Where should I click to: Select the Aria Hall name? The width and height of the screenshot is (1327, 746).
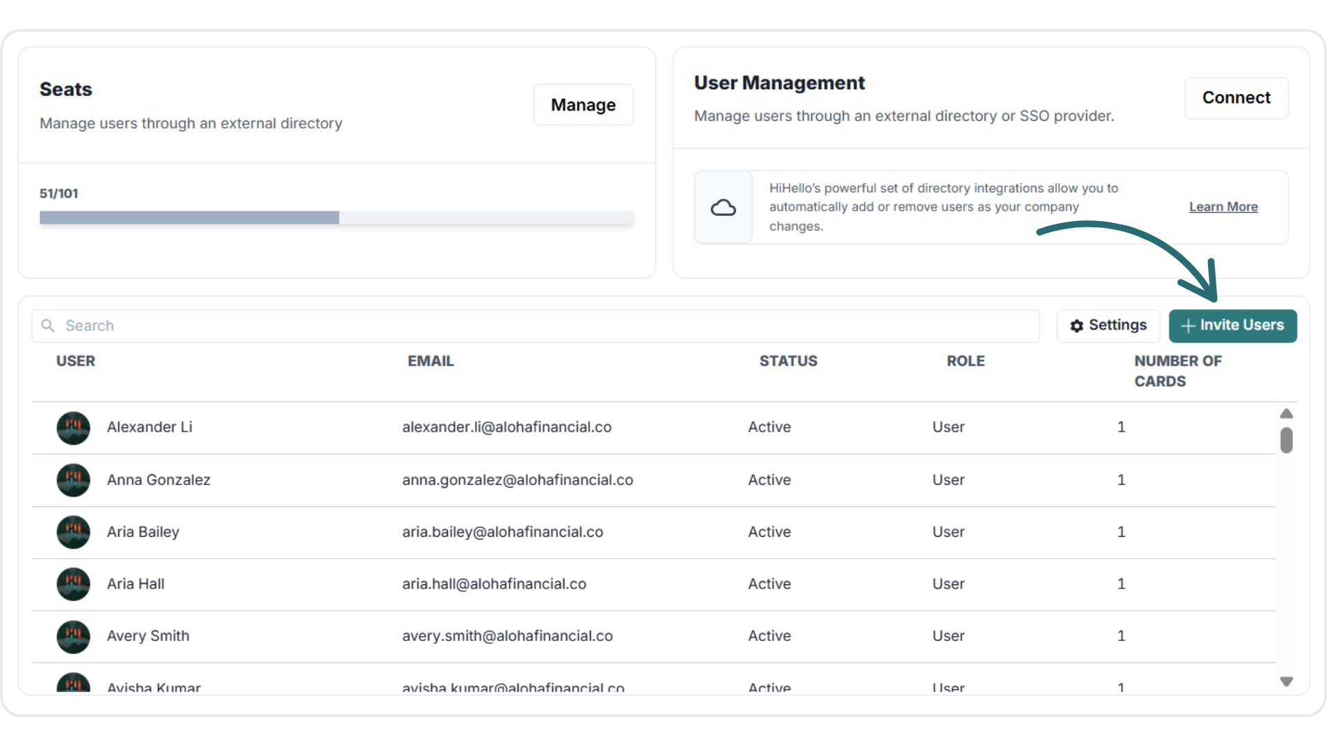[135, 584]
